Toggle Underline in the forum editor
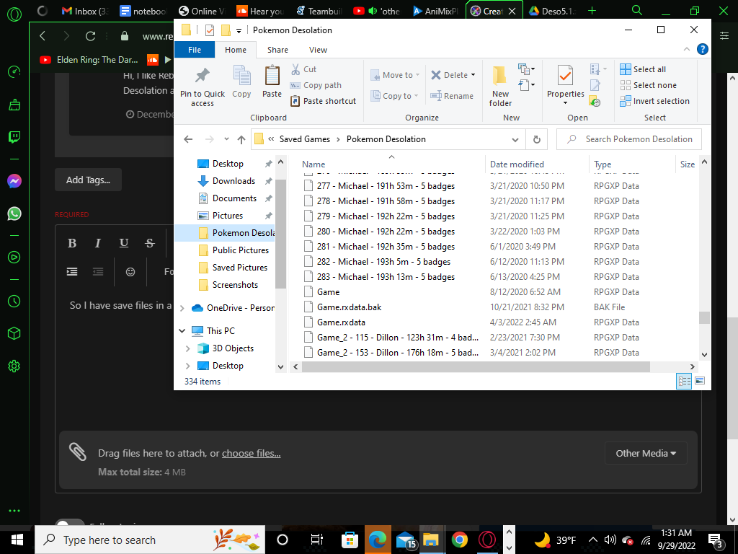This screenshot has height=554, width=738. pos(124,242)
